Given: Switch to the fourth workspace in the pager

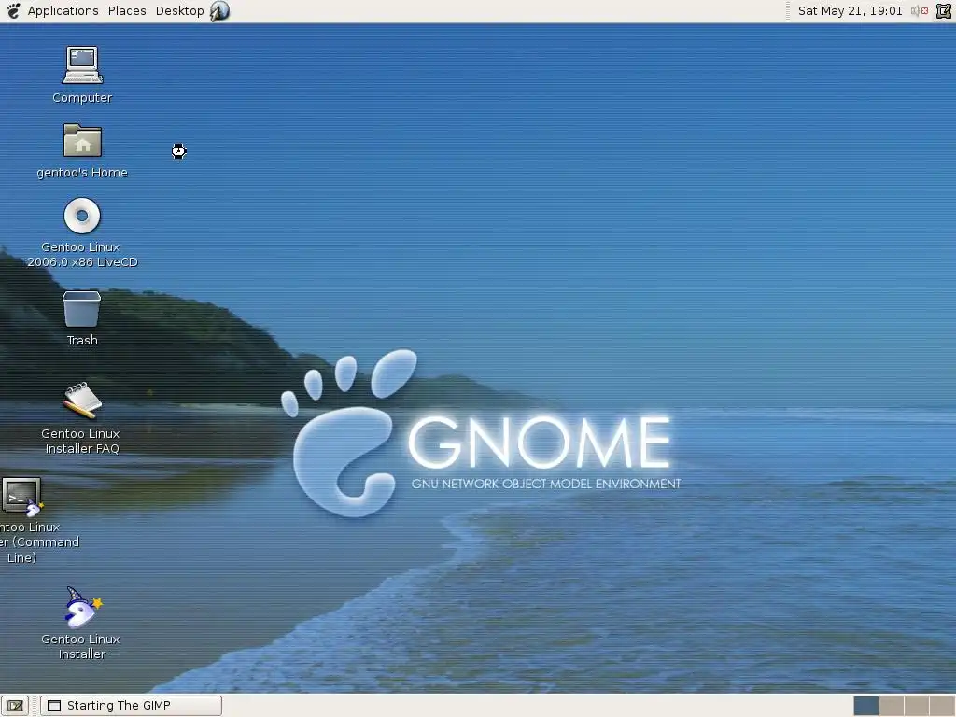Looking at the screenshot, I should point(941,706).
